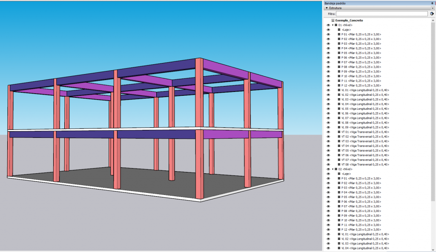Select VT 06 <Viga Transversal 0,25 x 0,40>
Screen dimensions: 436x252
[365, 155]
